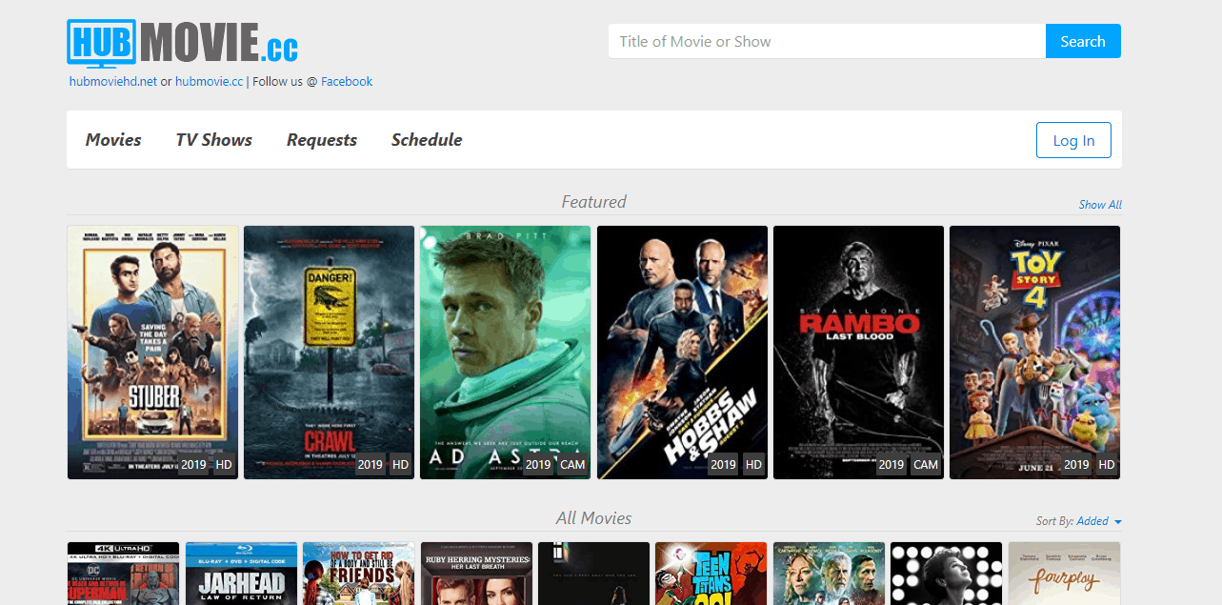This screenshot has height=605, width=1222.
Task: Open the Fourplay movie thumbnail
Action: [x=1064, y=574]
